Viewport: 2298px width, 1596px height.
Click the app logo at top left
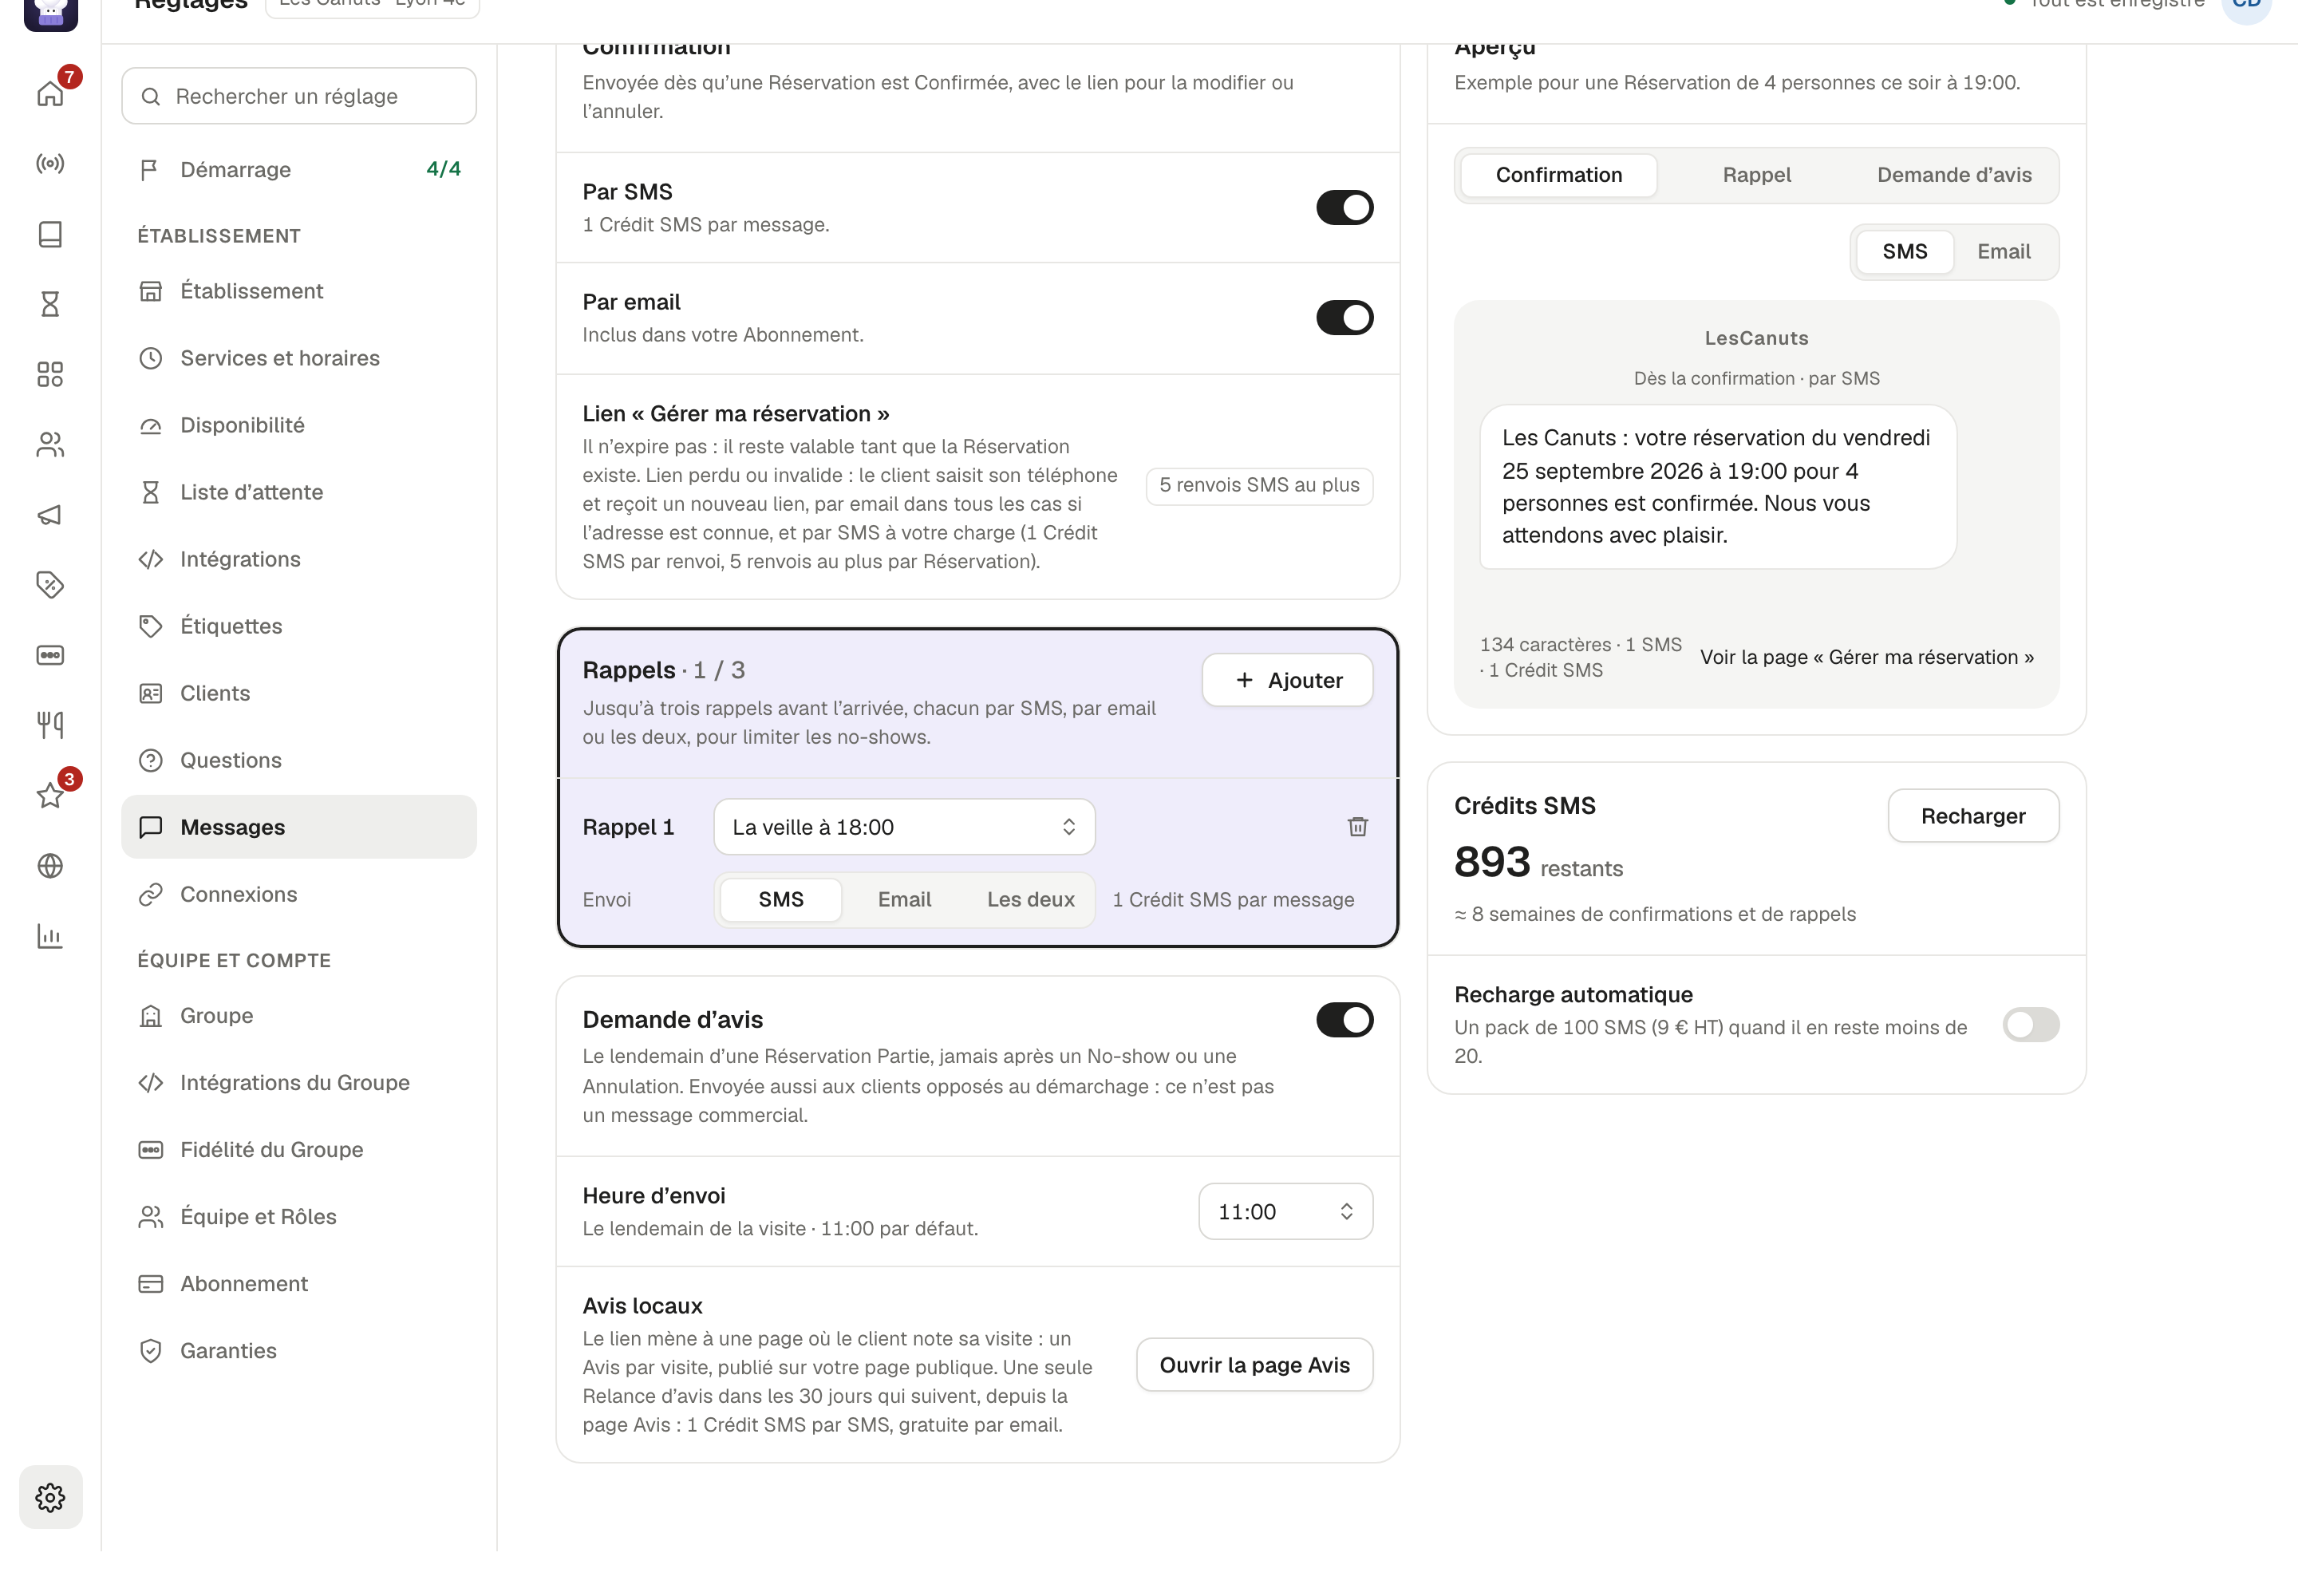tap(50, 12)
